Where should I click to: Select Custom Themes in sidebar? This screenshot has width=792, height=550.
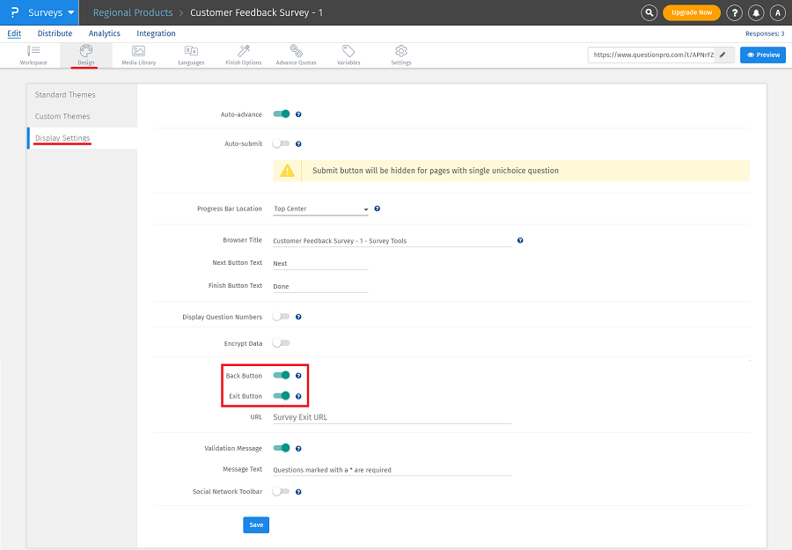(62, 116)
